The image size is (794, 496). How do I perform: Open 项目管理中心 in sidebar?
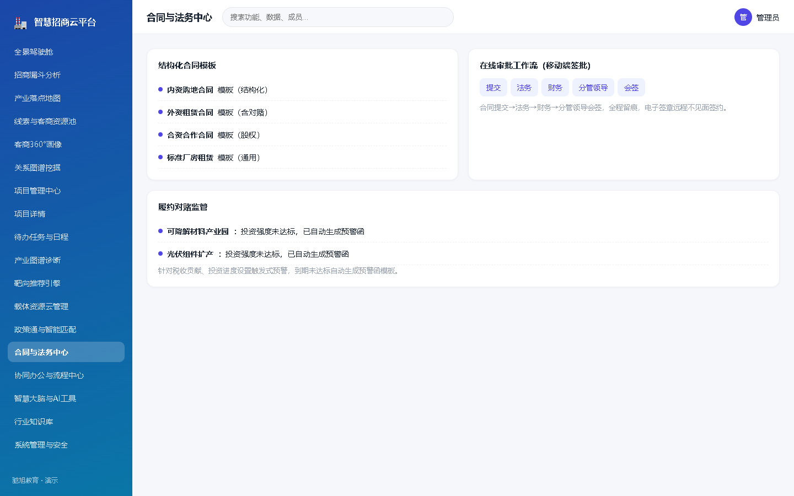pos(66,191)
